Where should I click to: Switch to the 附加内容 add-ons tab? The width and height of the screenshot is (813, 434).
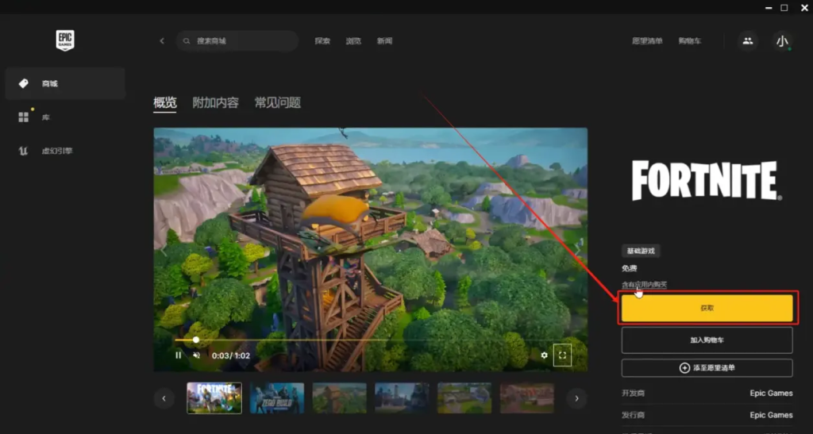[x=215, y=102]
